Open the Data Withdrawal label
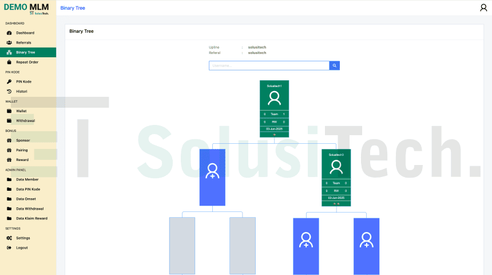 coord(30,209)
